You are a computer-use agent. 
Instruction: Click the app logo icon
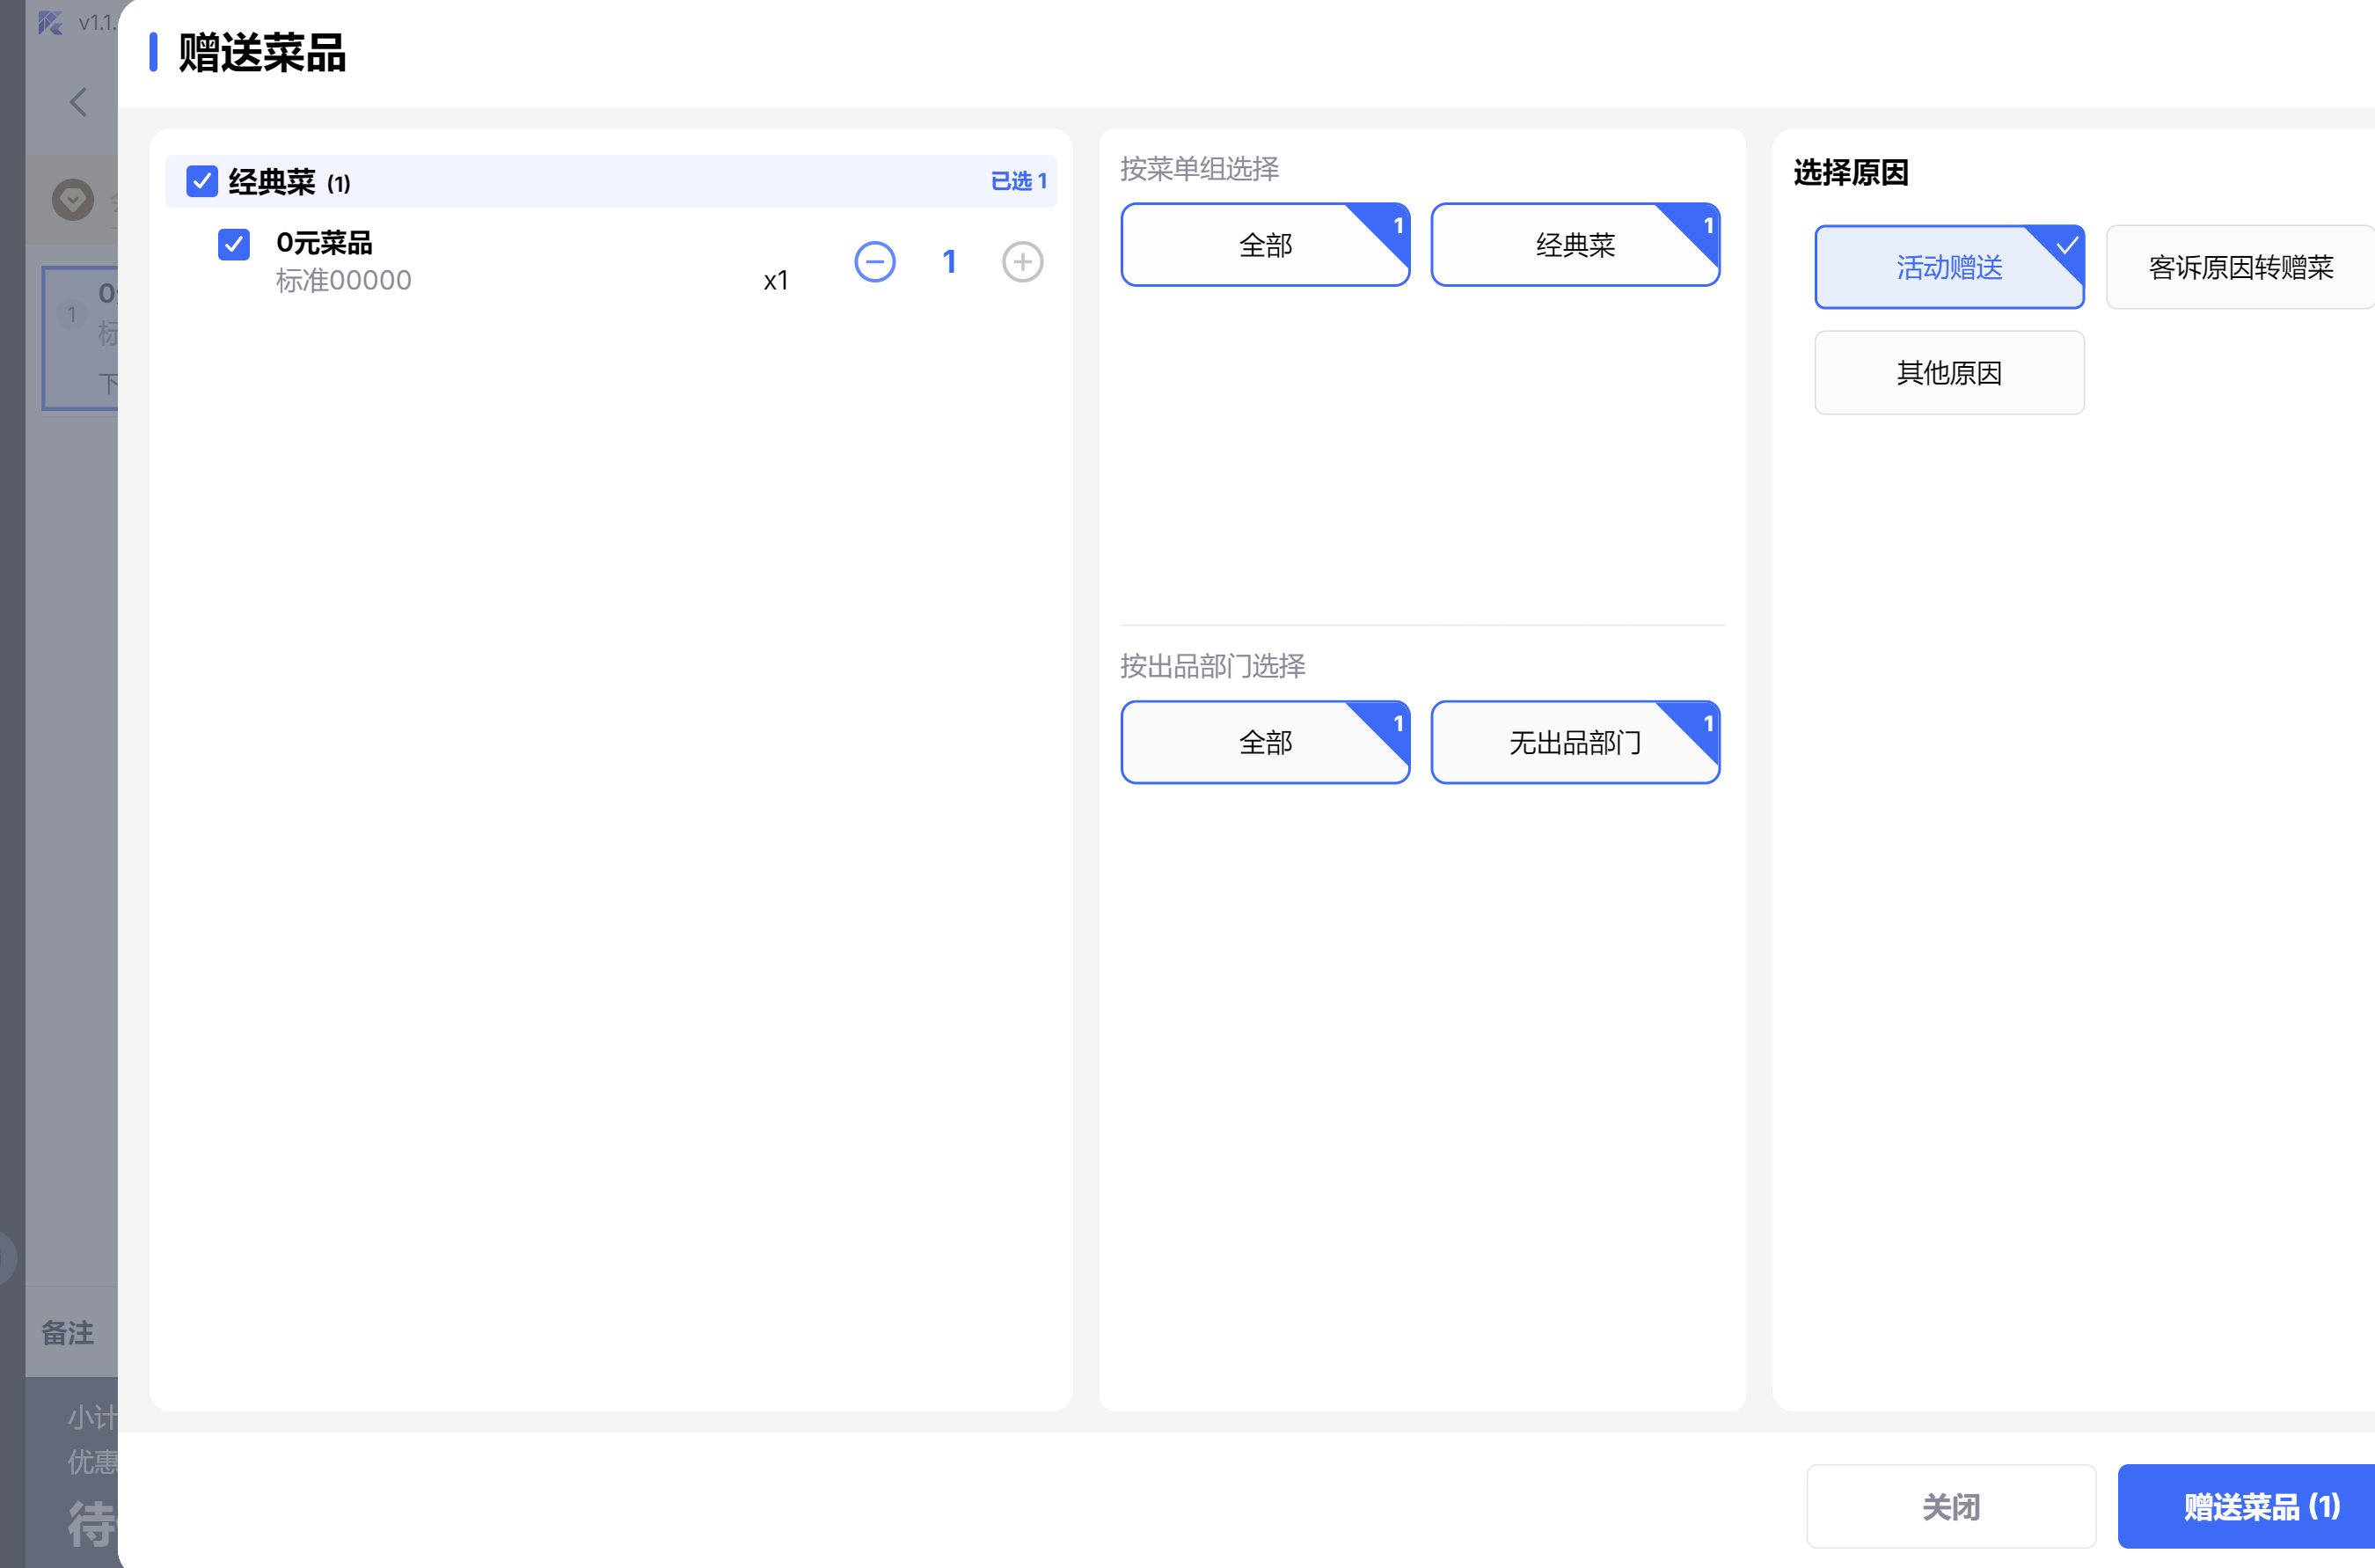pos(50,22)
